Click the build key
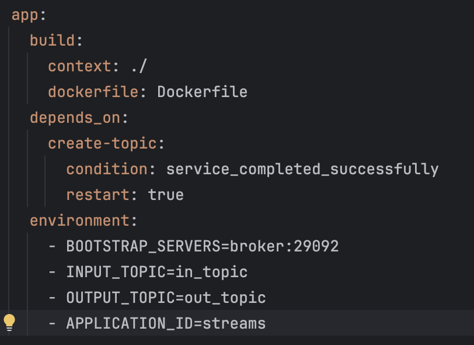Viewport: 474px width, 345px height. pos(53,40)
